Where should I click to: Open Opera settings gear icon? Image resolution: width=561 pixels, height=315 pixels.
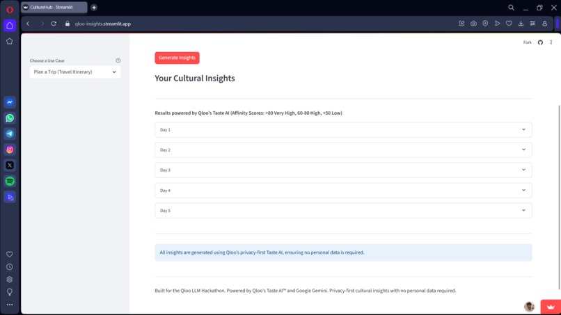pyautogui.click(x=10, y=280)
